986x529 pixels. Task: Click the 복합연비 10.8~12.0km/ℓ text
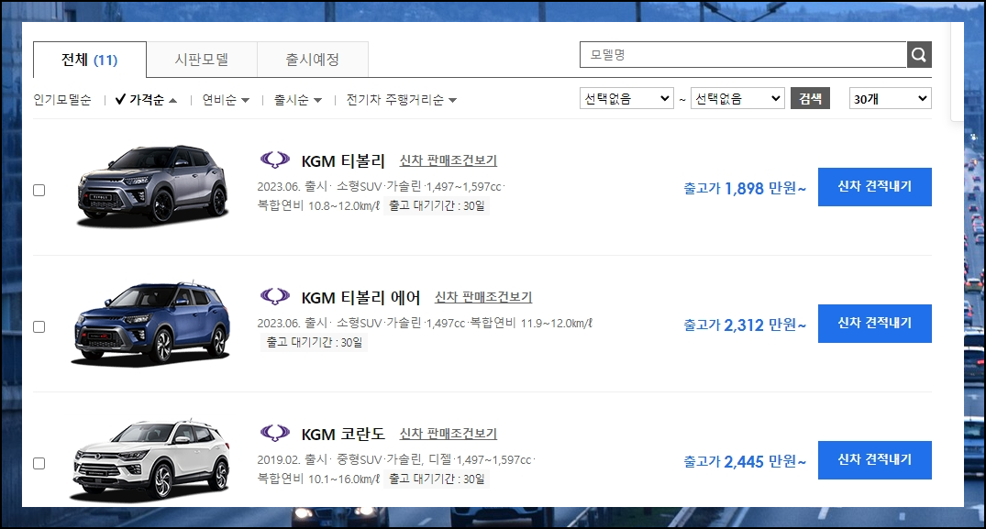[318, 205]
